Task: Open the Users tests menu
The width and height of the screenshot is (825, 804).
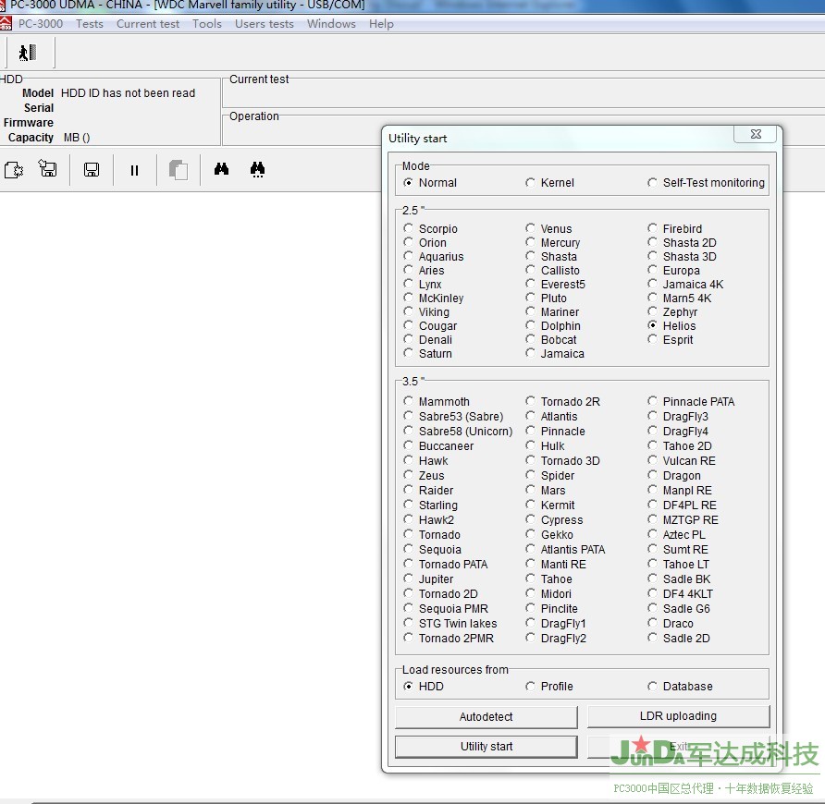Action: click(265, 24)
